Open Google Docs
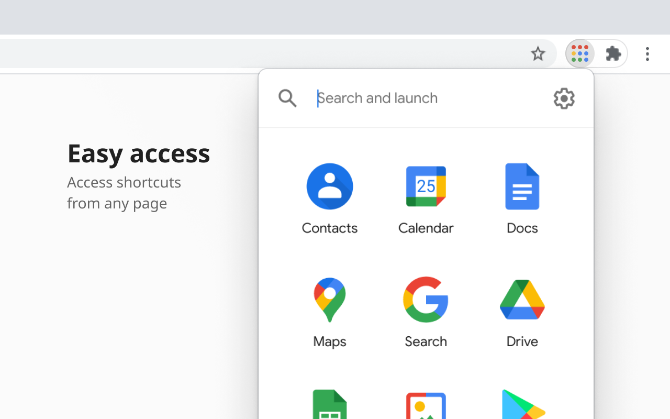This screenshot has width=670, height=419. [x=522, y=186]
